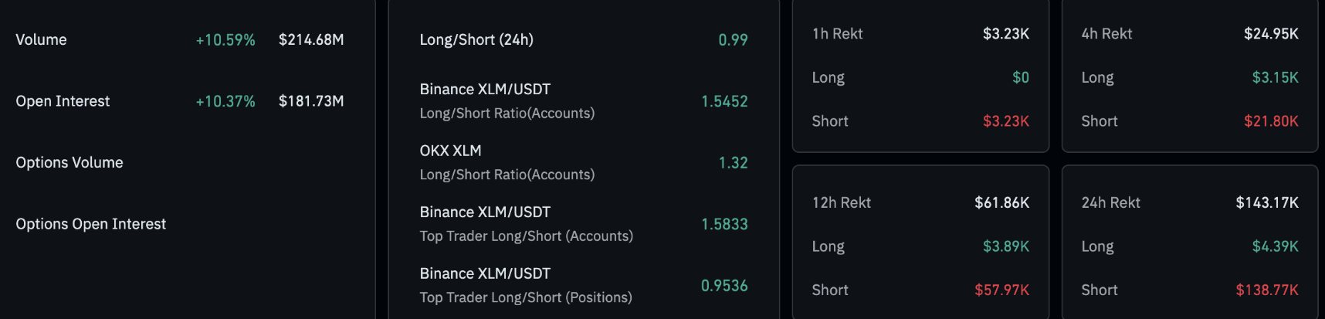Select the 12h Rekt card heading
Screen dimensions: 1325x319
point(842,202)
